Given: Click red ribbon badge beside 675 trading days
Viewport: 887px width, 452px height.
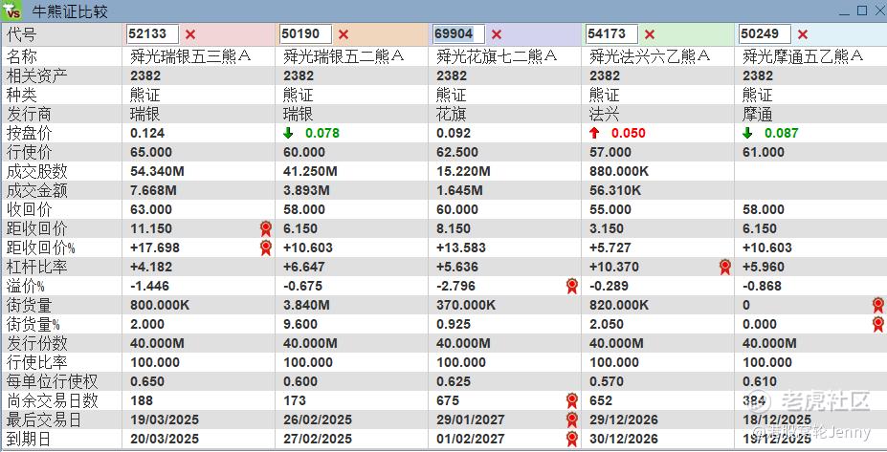Looking at the screenshot, I should 572,401.
